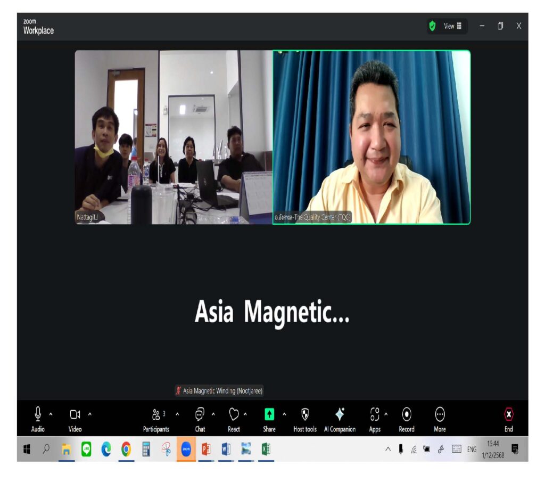Open Host tools shield icon
Image resolution: width=545 pixels, height=482 pixels.
point(305,418)
